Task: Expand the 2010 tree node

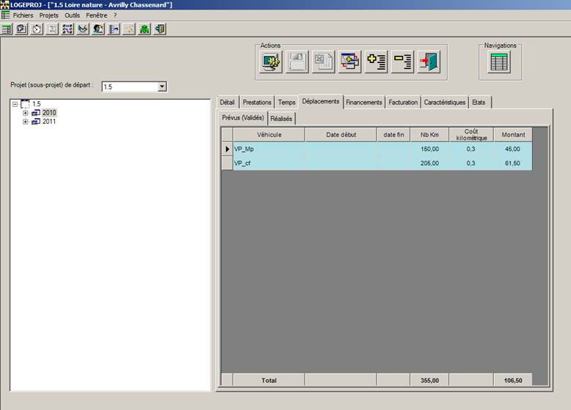Action: coord(26,113)
